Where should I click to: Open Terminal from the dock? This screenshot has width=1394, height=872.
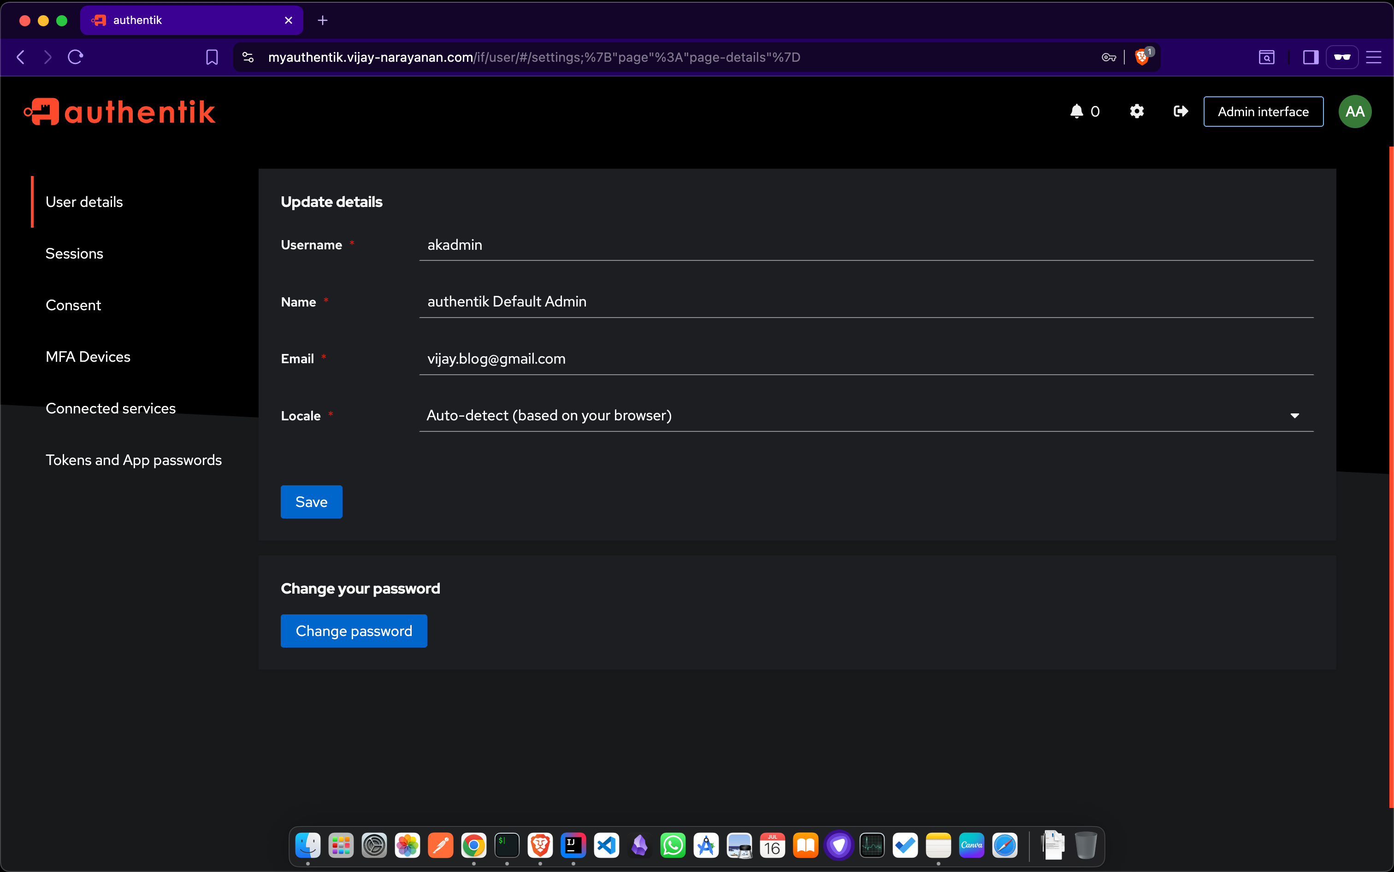pos(507,845)
